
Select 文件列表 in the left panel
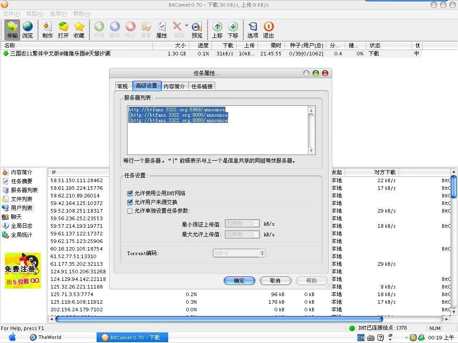coord(18,199)
